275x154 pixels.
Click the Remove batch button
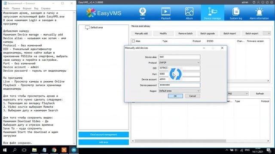tap(185, 33)
